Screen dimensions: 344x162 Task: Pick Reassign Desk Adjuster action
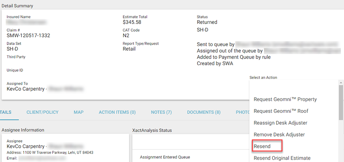click(x=280, y=123)
